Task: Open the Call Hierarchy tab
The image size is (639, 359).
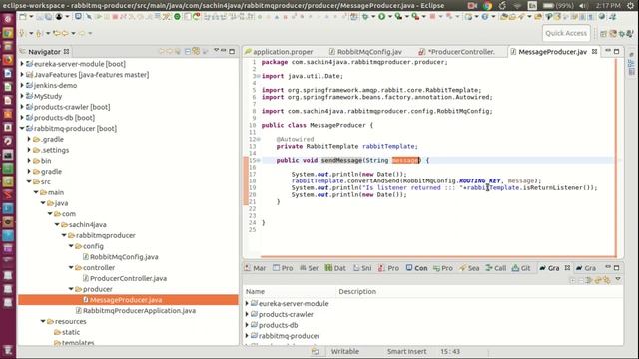Action: (495, 268)
